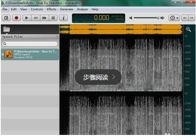Viewport: 196px width, 140px height.
Task: Open the clock time-format button
Action: 173,18
